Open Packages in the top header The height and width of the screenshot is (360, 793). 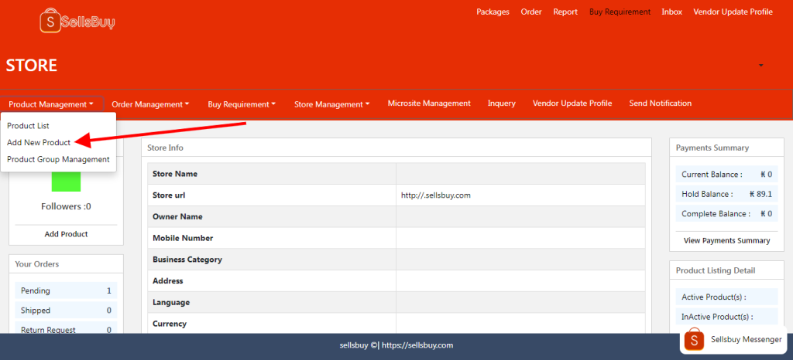(493, 12)
